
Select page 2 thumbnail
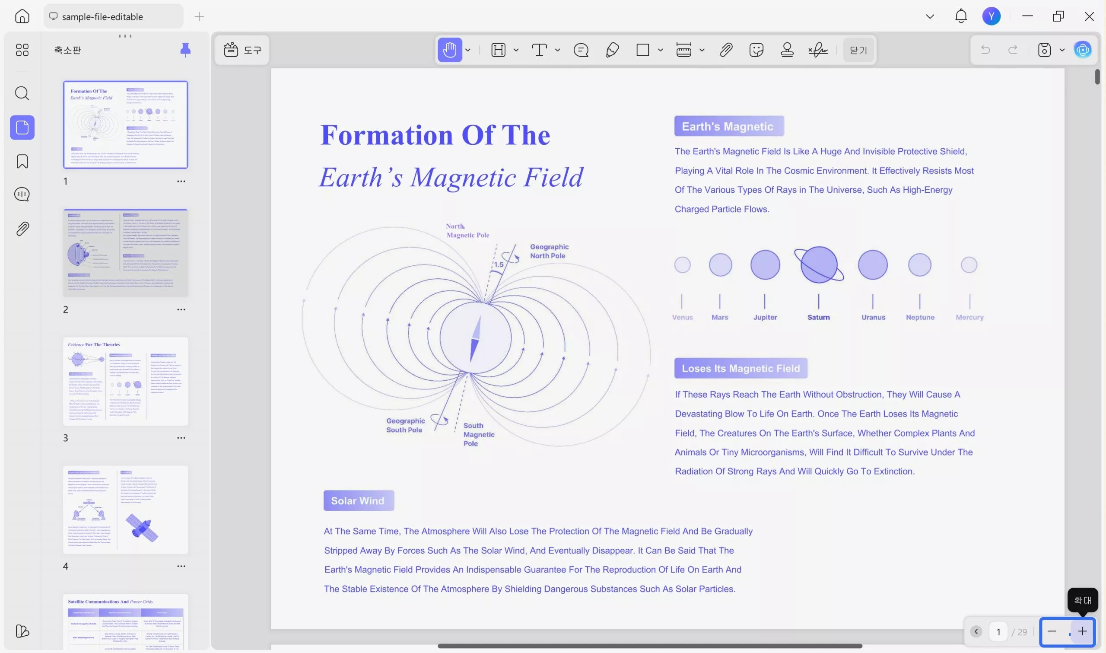coord(125,252)
